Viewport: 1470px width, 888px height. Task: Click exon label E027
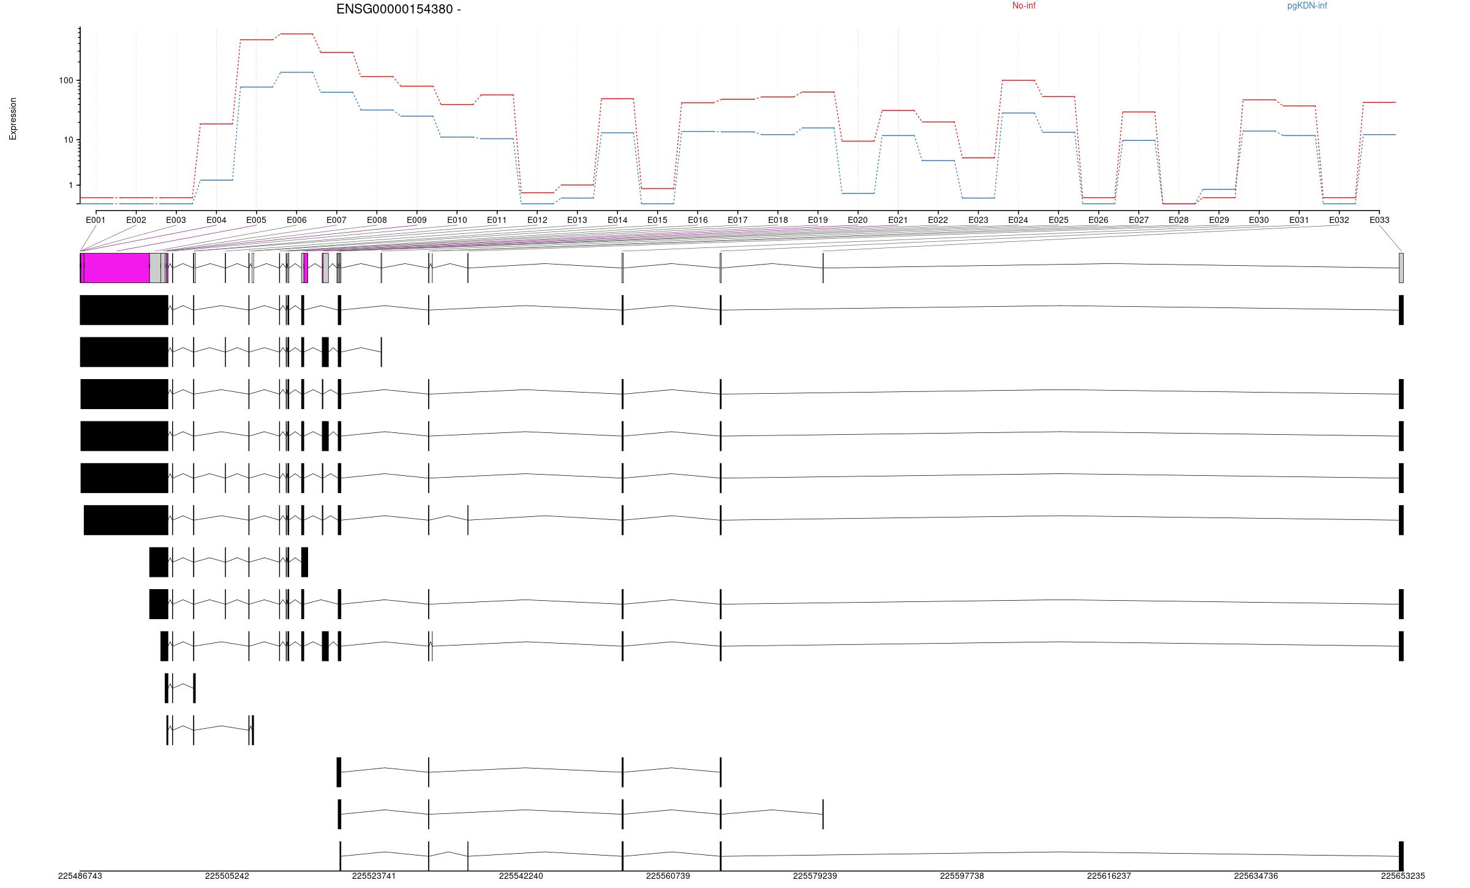(1139, 220)
